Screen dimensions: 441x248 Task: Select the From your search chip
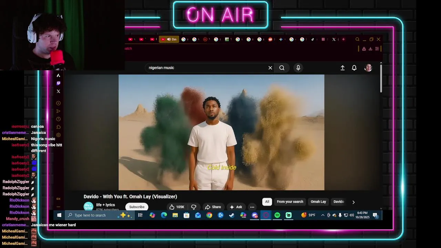[290, 202]
